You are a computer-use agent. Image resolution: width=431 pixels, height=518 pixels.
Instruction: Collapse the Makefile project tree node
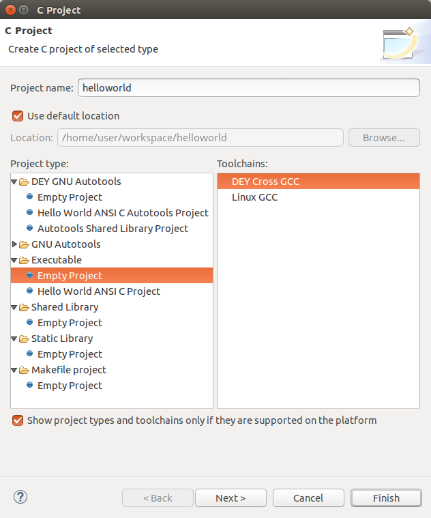15,370
